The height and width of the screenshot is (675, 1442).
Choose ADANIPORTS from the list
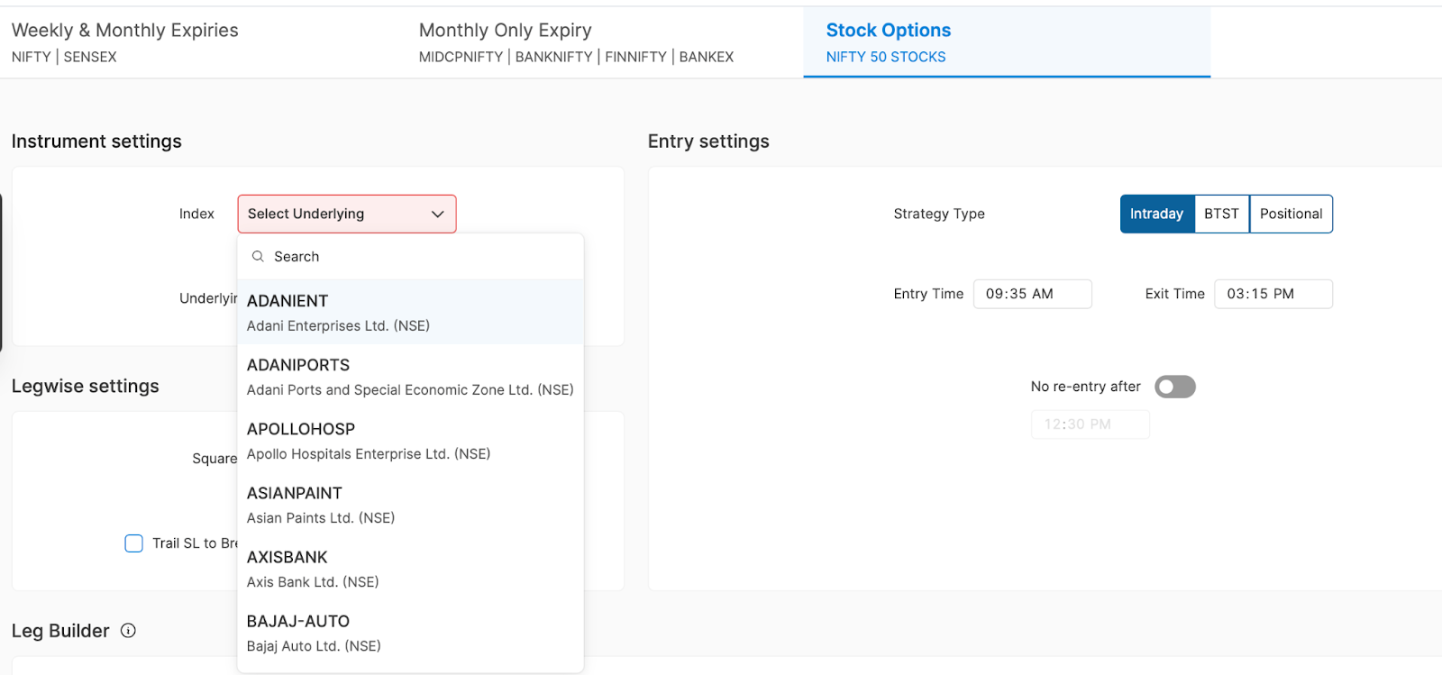coord(410,376)
